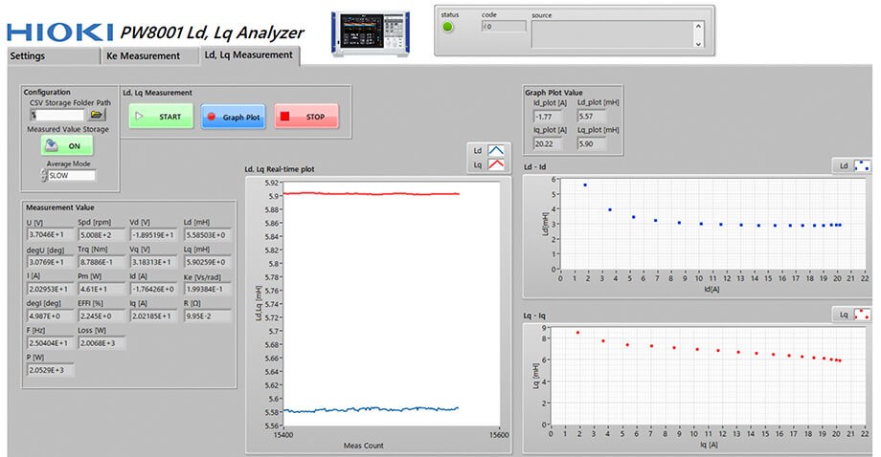Click the CSV folder browse icon
881x457 pixels.
[x=97, y=115]
